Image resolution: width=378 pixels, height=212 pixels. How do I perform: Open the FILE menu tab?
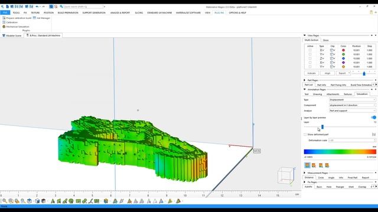[x=5, y=13]
